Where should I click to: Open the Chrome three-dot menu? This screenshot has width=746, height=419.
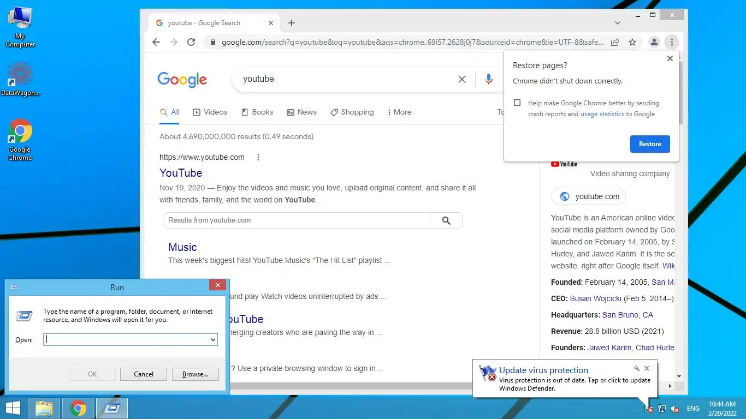(x=672, y=42)
